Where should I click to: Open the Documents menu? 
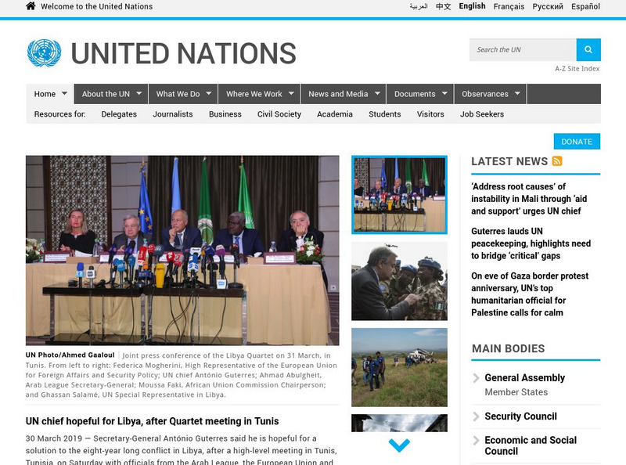click(x=415, y=94)
